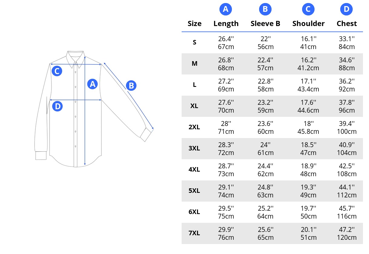Click the 7XL size row label
Screen dimensions: 369x254
pos(194,233)
